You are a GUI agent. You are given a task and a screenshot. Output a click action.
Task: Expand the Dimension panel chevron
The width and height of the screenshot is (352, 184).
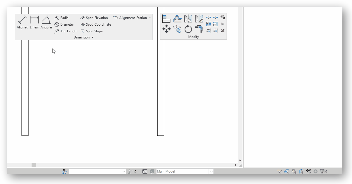[92, 37]
